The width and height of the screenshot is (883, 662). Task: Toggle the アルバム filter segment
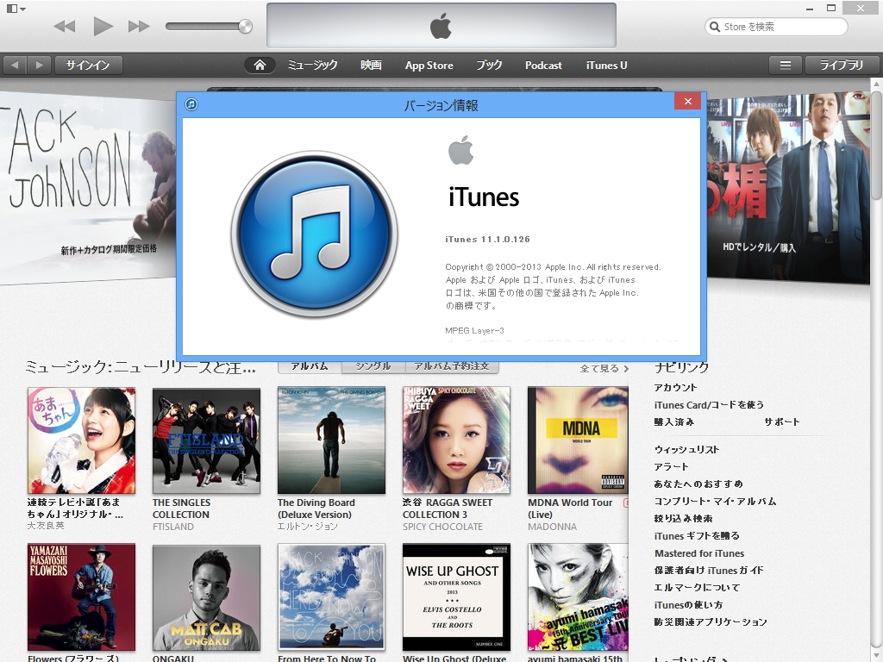308,365
